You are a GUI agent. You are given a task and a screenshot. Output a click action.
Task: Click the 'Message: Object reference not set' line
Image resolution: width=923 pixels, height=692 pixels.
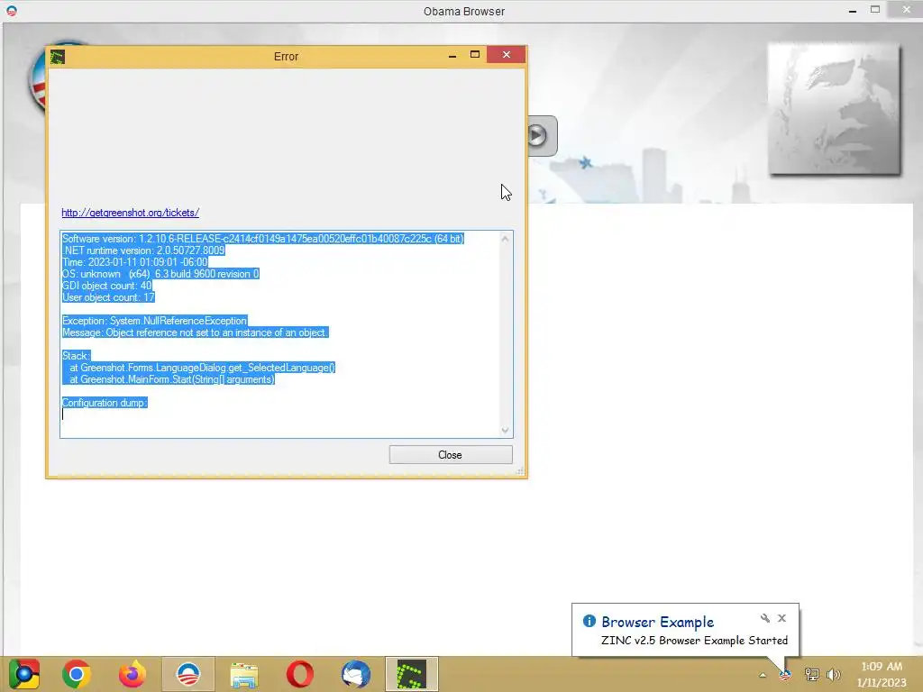tap(195, 332)
